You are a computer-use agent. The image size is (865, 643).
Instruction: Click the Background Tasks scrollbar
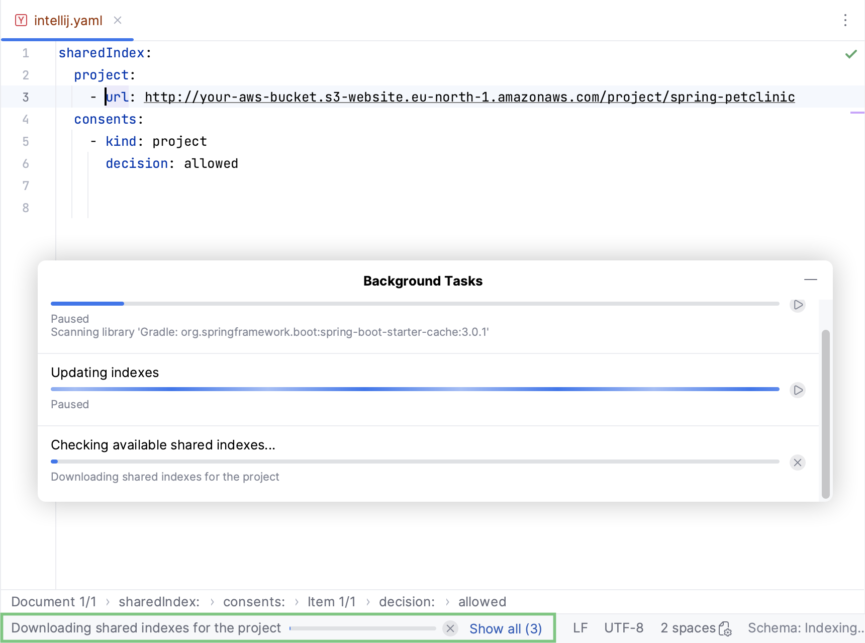pyautogui.click(x=825, y=414)
